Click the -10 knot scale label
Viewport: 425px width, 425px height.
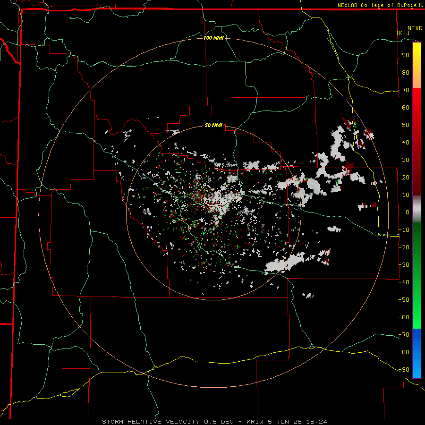[x=404, y=230]
